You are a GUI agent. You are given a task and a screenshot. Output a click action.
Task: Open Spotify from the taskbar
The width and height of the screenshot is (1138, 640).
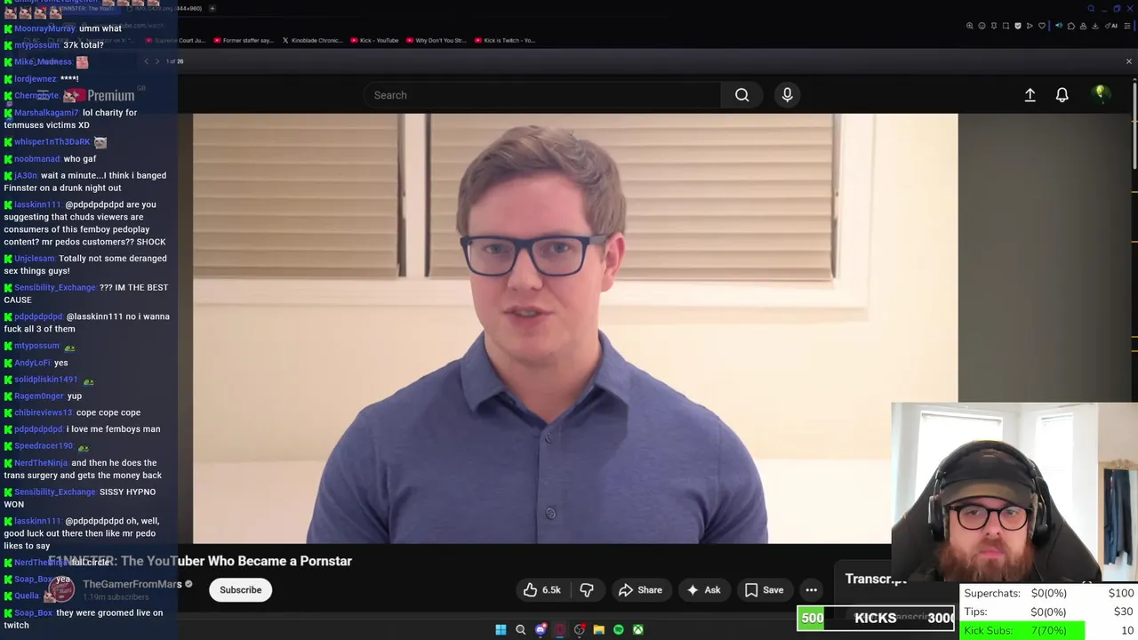pos(619,629)
